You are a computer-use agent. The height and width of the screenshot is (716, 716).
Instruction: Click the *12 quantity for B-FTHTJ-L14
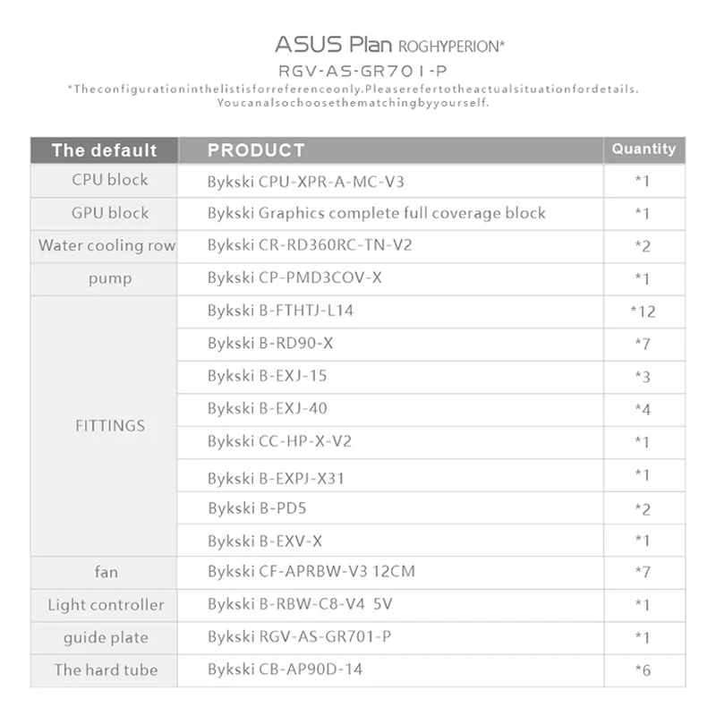pos(643,311)
